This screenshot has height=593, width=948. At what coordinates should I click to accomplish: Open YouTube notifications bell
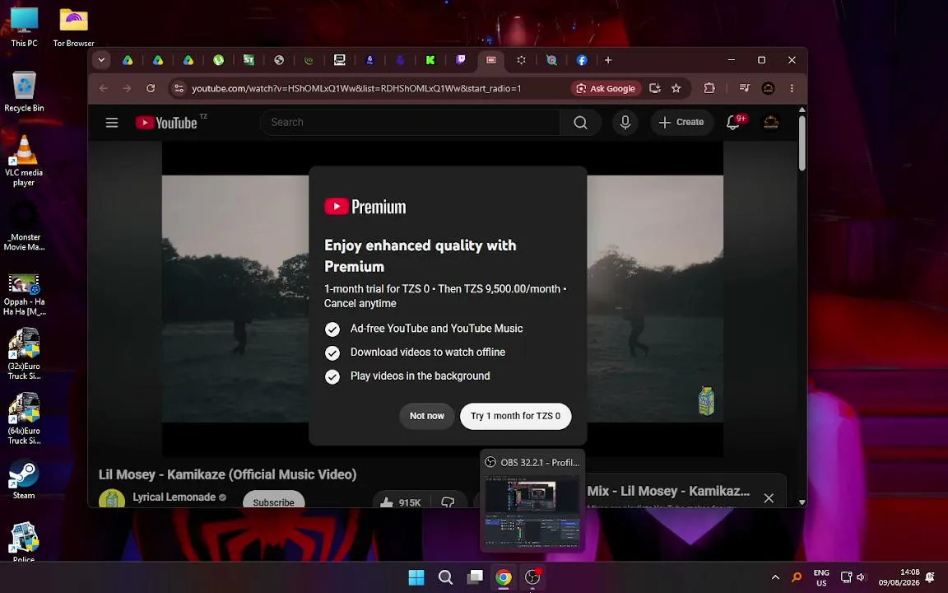pyautogui.click(x=733, y=123)
